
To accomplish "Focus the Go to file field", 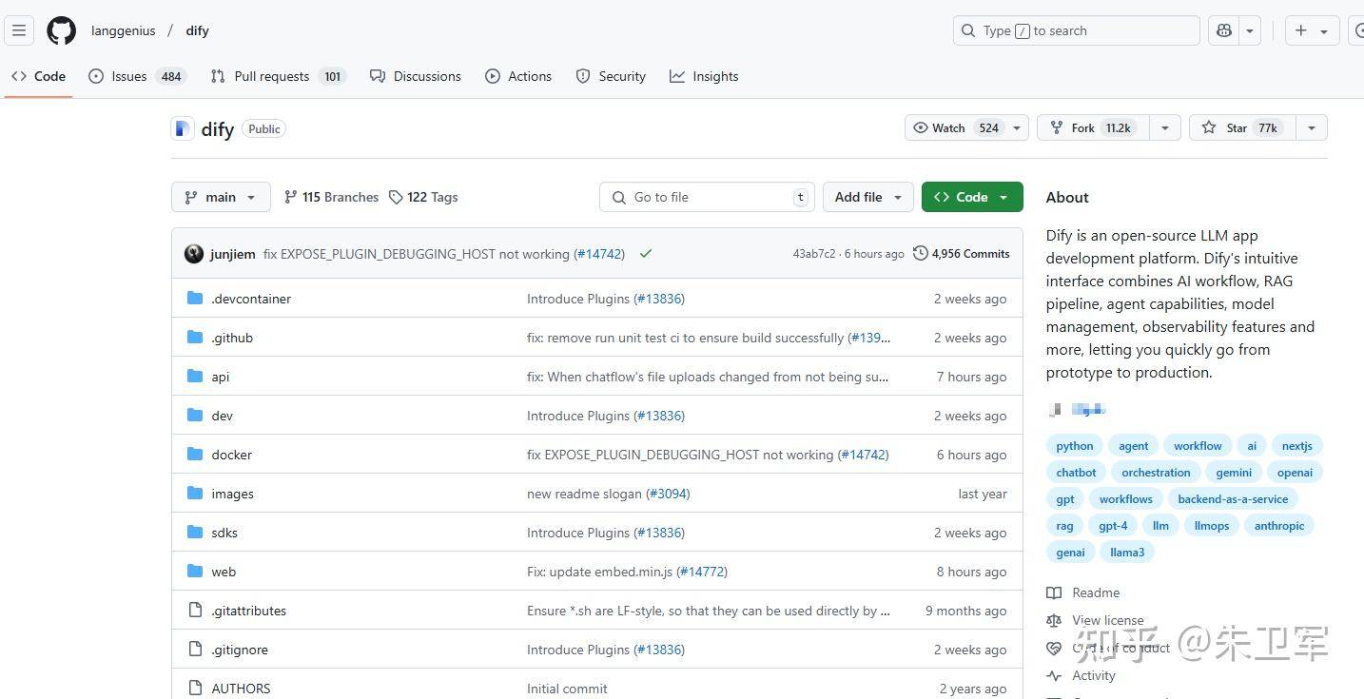I will click(x=707, y=197).
